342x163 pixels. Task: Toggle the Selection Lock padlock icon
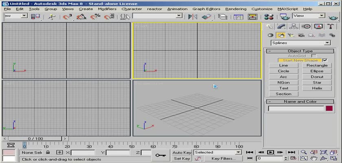(x=48, y=152)
